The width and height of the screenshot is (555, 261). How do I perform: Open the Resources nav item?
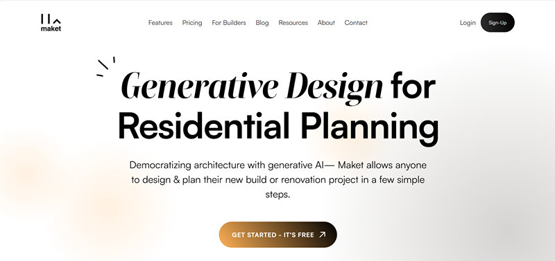tap(293, 23)
